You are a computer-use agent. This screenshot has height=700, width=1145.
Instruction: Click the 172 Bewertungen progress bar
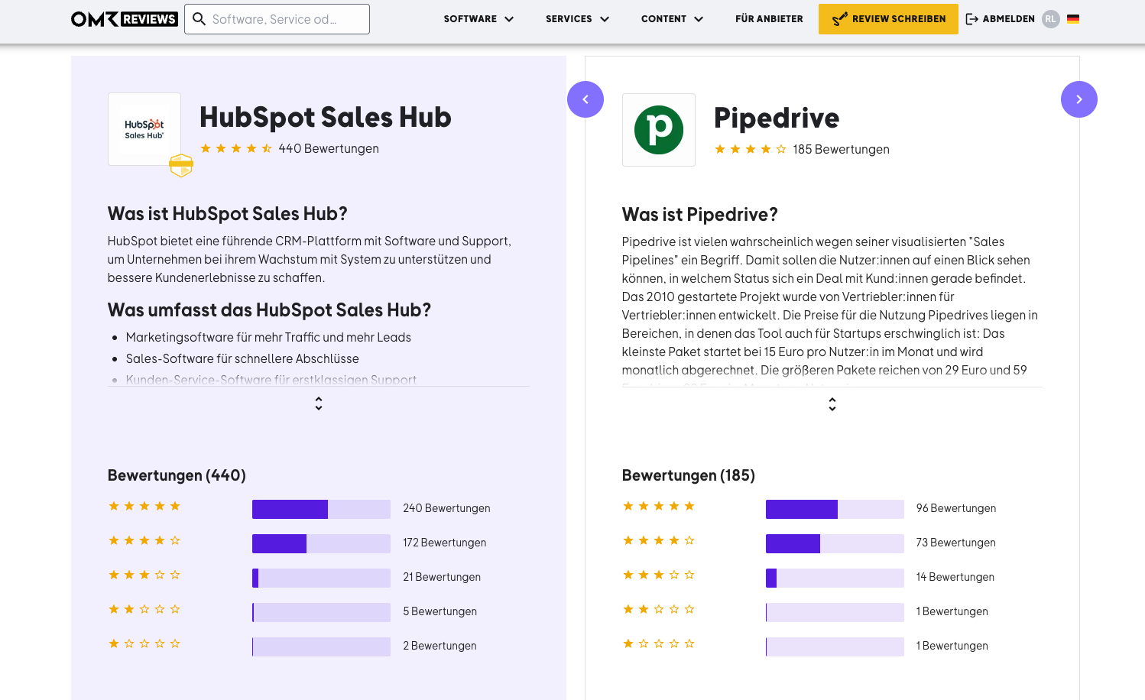321,543
